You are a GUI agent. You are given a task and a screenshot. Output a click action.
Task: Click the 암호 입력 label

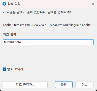[10, 34]
